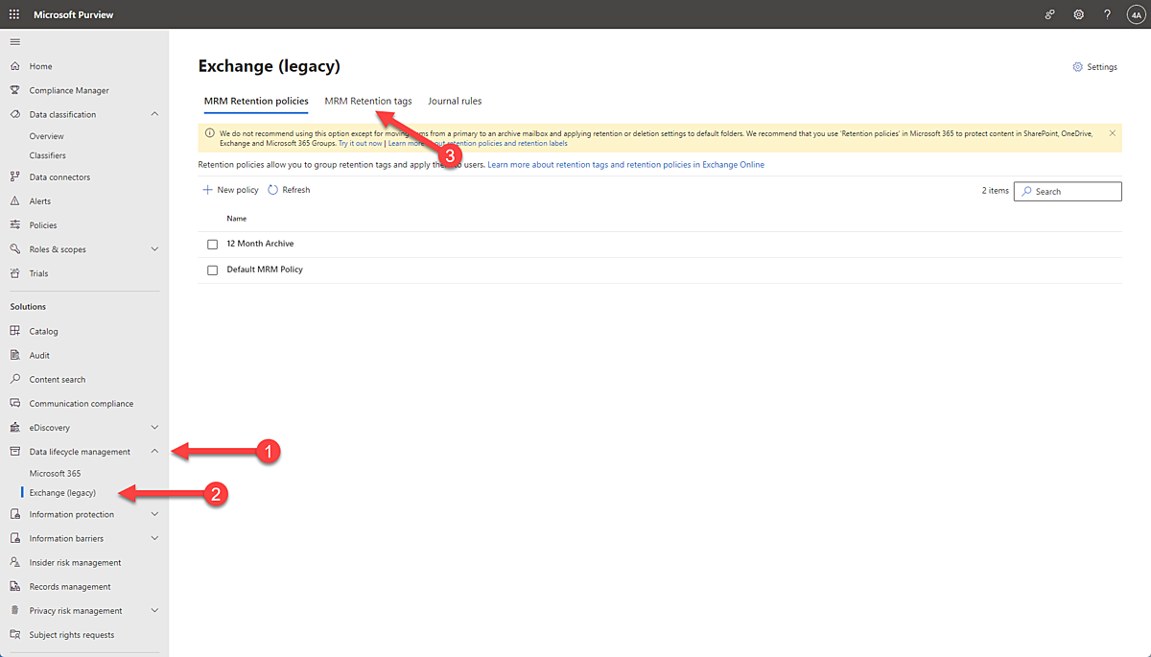1151x657 pixels.
Task: Click the Policies sliders icon
Action: (x=14, y=225)
